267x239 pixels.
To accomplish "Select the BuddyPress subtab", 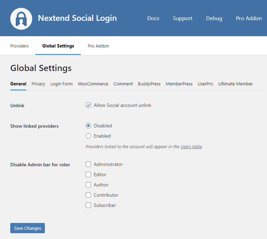I will point(149,84).
